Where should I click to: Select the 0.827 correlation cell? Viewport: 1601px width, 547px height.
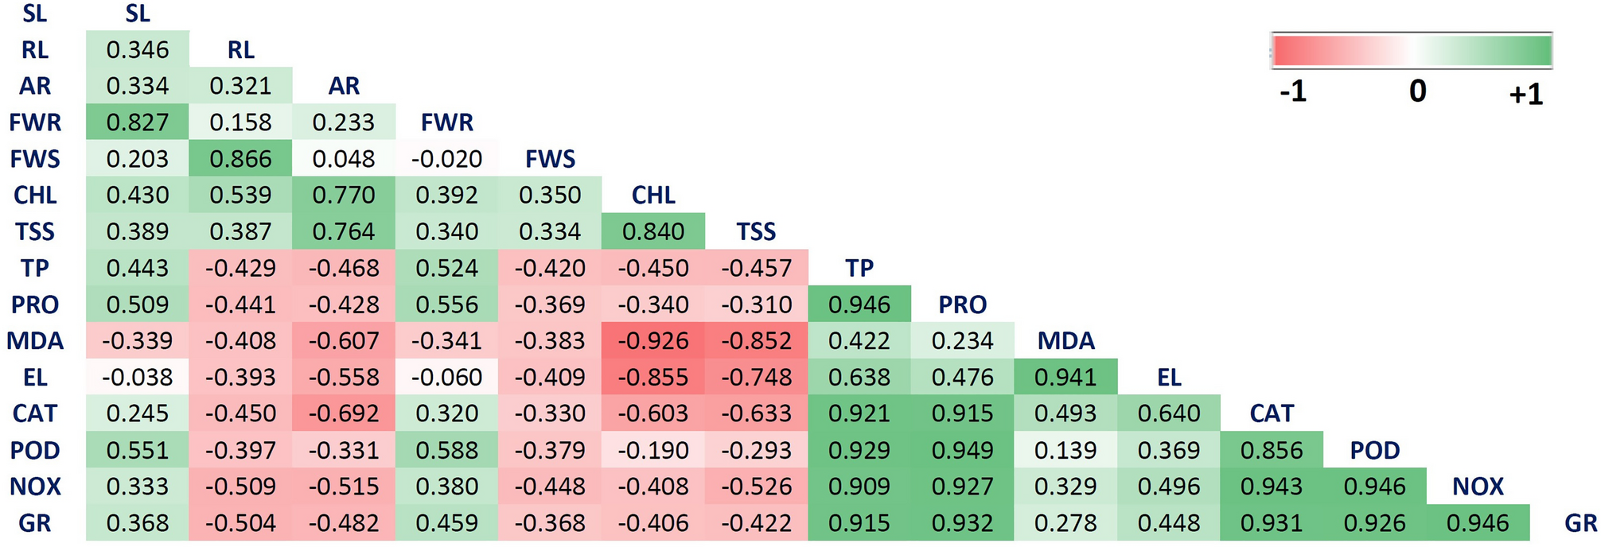pyautogui.click(x=138, y=122)
